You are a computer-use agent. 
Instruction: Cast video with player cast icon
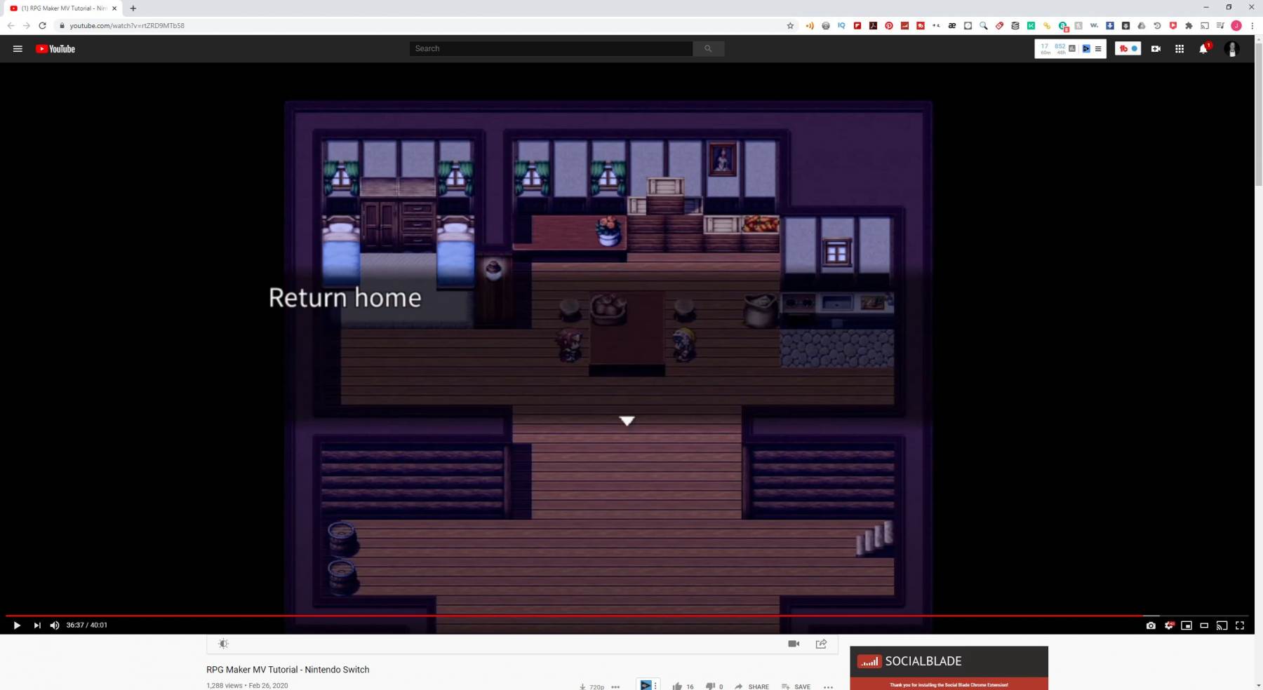coord(1222,625)
